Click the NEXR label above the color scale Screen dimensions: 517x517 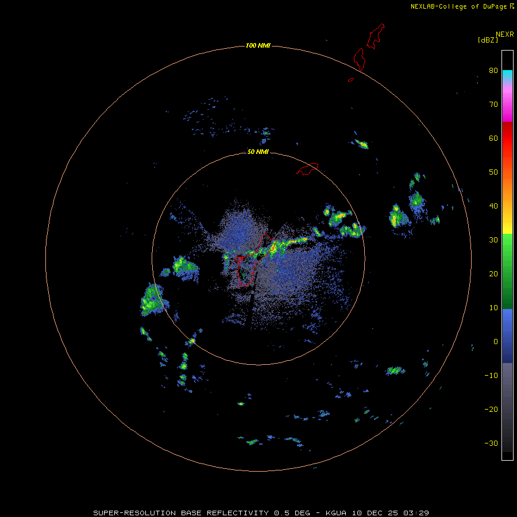coord(504,34)
